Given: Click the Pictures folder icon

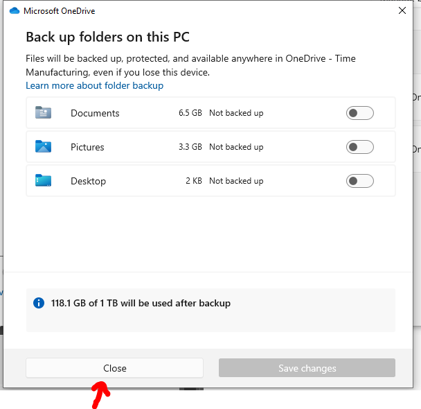Looking at the screenshot, I should tap(43, 146).
